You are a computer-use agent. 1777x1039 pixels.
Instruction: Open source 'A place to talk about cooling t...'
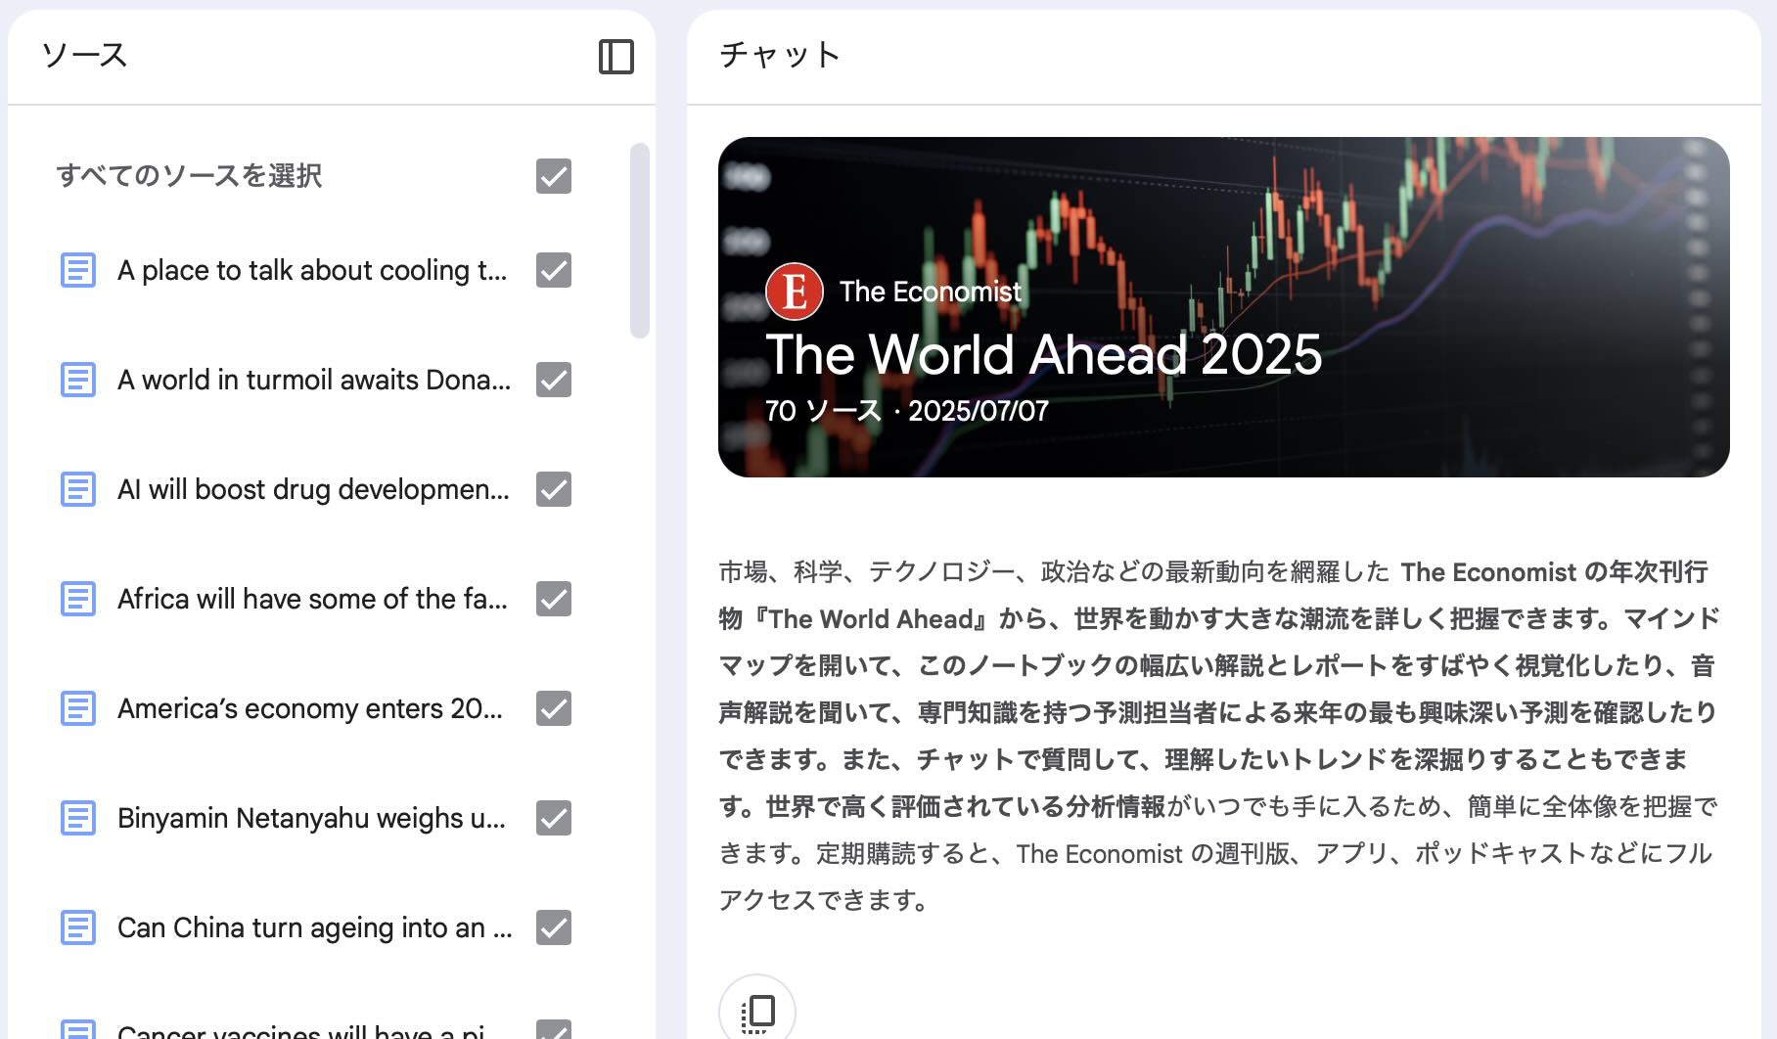tap(312, 270)
